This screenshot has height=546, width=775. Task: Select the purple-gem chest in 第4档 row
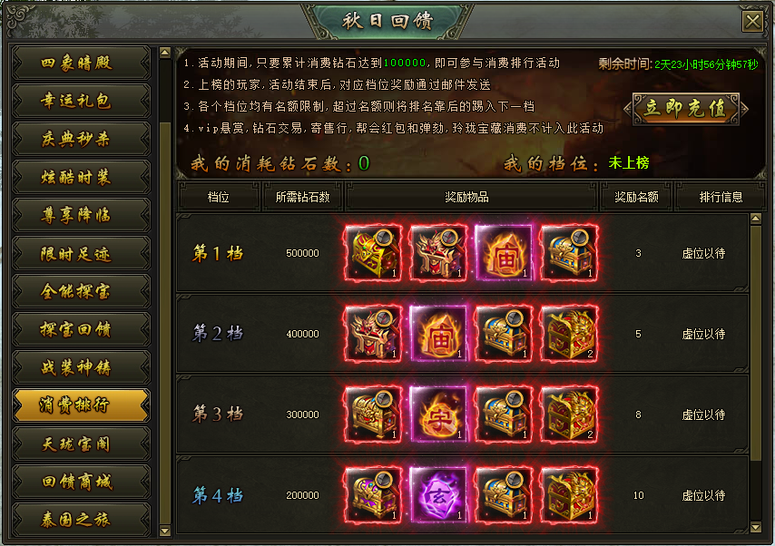point(373,494)
